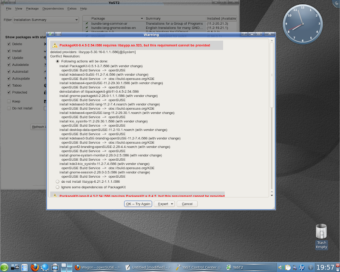This screenshot has height=272, width=340.
Task: Open the Klipper clipboard tray icon
Action: 288,267
